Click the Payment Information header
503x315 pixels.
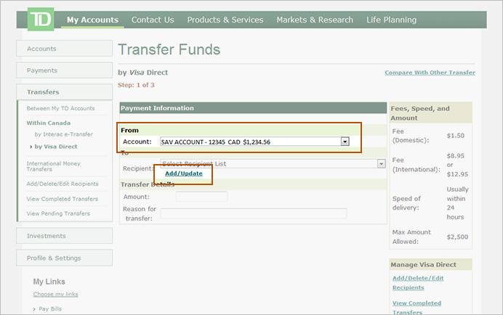point(253,108)
